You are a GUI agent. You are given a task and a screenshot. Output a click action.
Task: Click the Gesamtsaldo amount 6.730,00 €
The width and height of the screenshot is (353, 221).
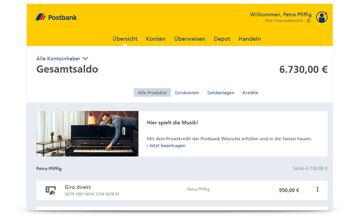[304, 70]
